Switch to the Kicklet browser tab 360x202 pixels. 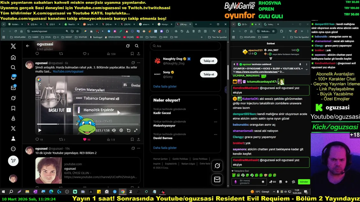tap(15, 24)
